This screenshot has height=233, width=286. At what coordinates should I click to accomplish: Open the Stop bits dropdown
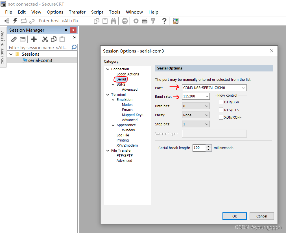click(207, 124)
